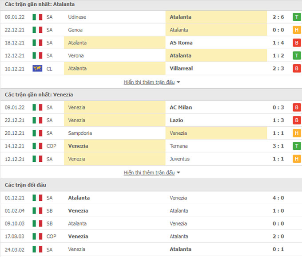Screen dimensions: 302x257
Task: Open the Juventus team link
Action: coord(179,159)
